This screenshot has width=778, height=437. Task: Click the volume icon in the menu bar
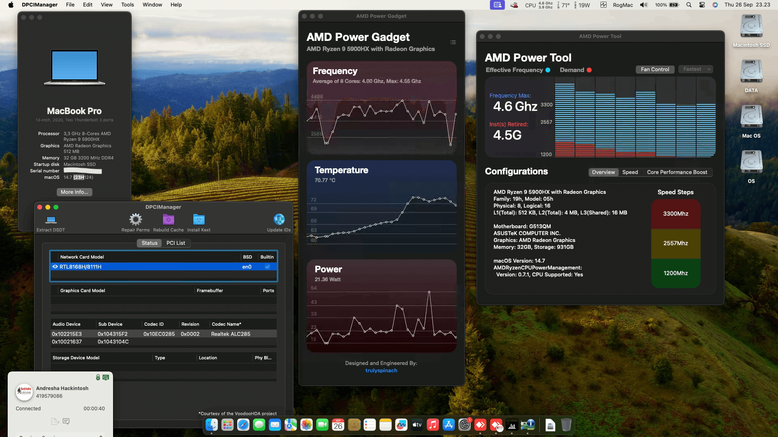(x=643, y=5)
